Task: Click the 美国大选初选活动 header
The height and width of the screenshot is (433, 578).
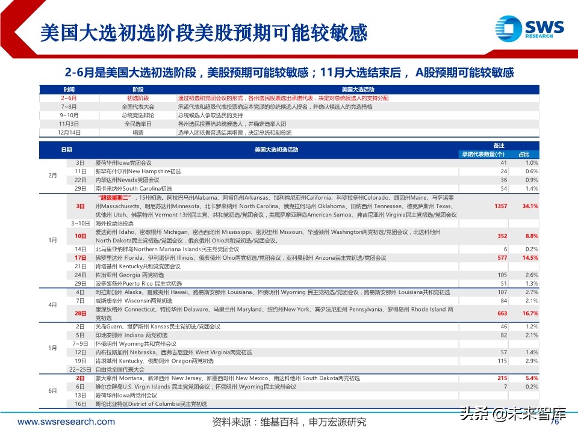Action: point(276,150)
